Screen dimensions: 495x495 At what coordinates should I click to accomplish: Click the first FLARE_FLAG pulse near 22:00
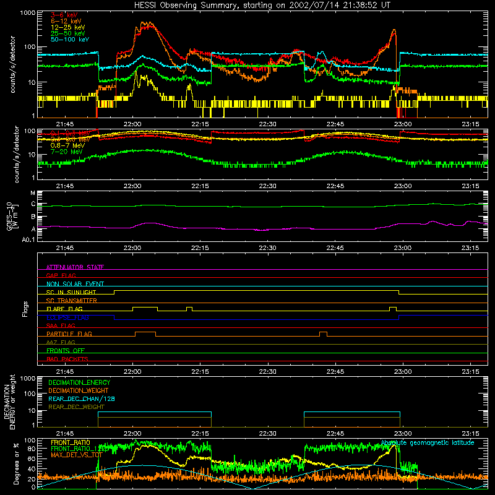click(x=145, y=309)
